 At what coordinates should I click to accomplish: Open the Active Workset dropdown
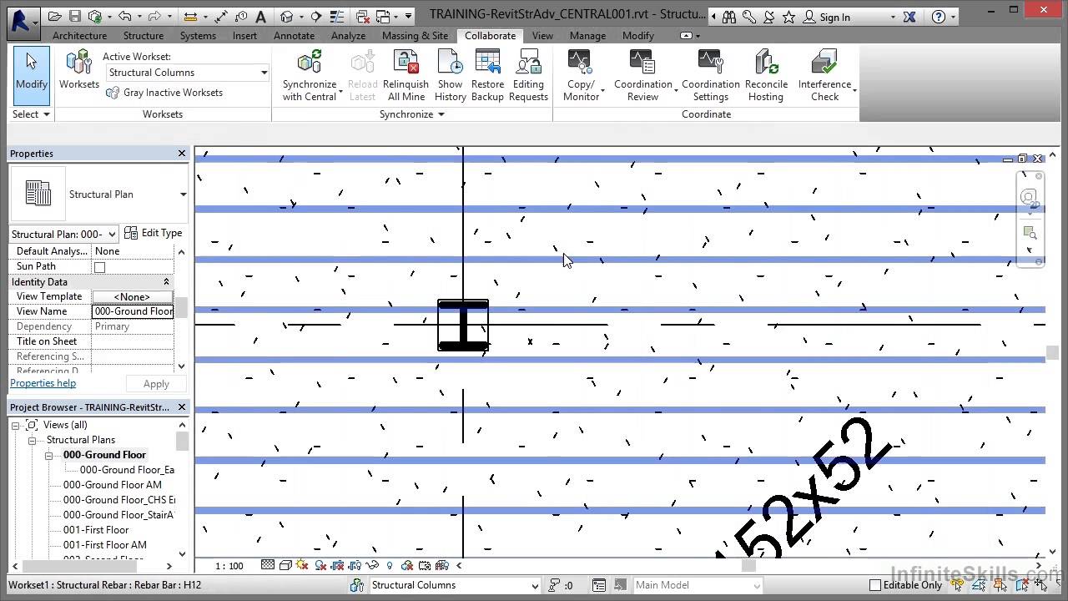coord(264,73)
